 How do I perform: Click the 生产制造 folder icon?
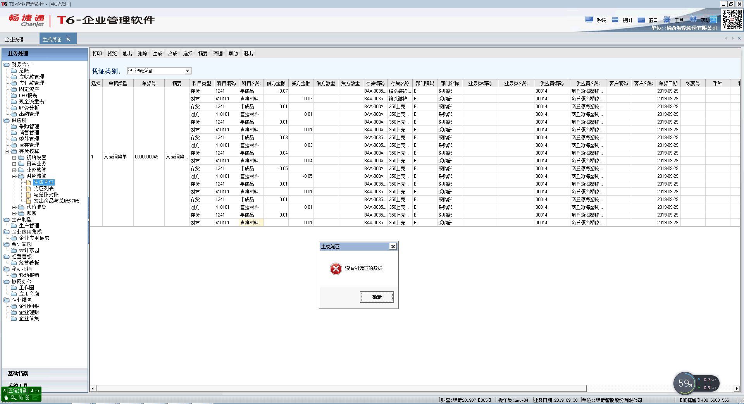click(7, 219)
